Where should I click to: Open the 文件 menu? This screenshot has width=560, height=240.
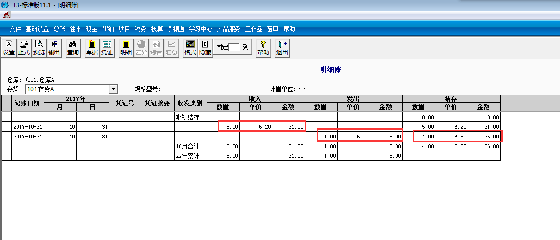point(16,29)
